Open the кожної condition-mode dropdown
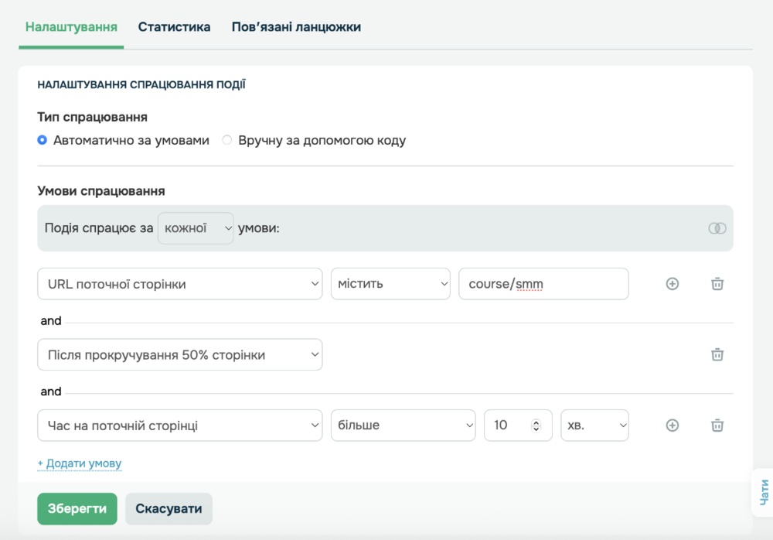Screen dimensions: 773x540 (x=196, y=228)
